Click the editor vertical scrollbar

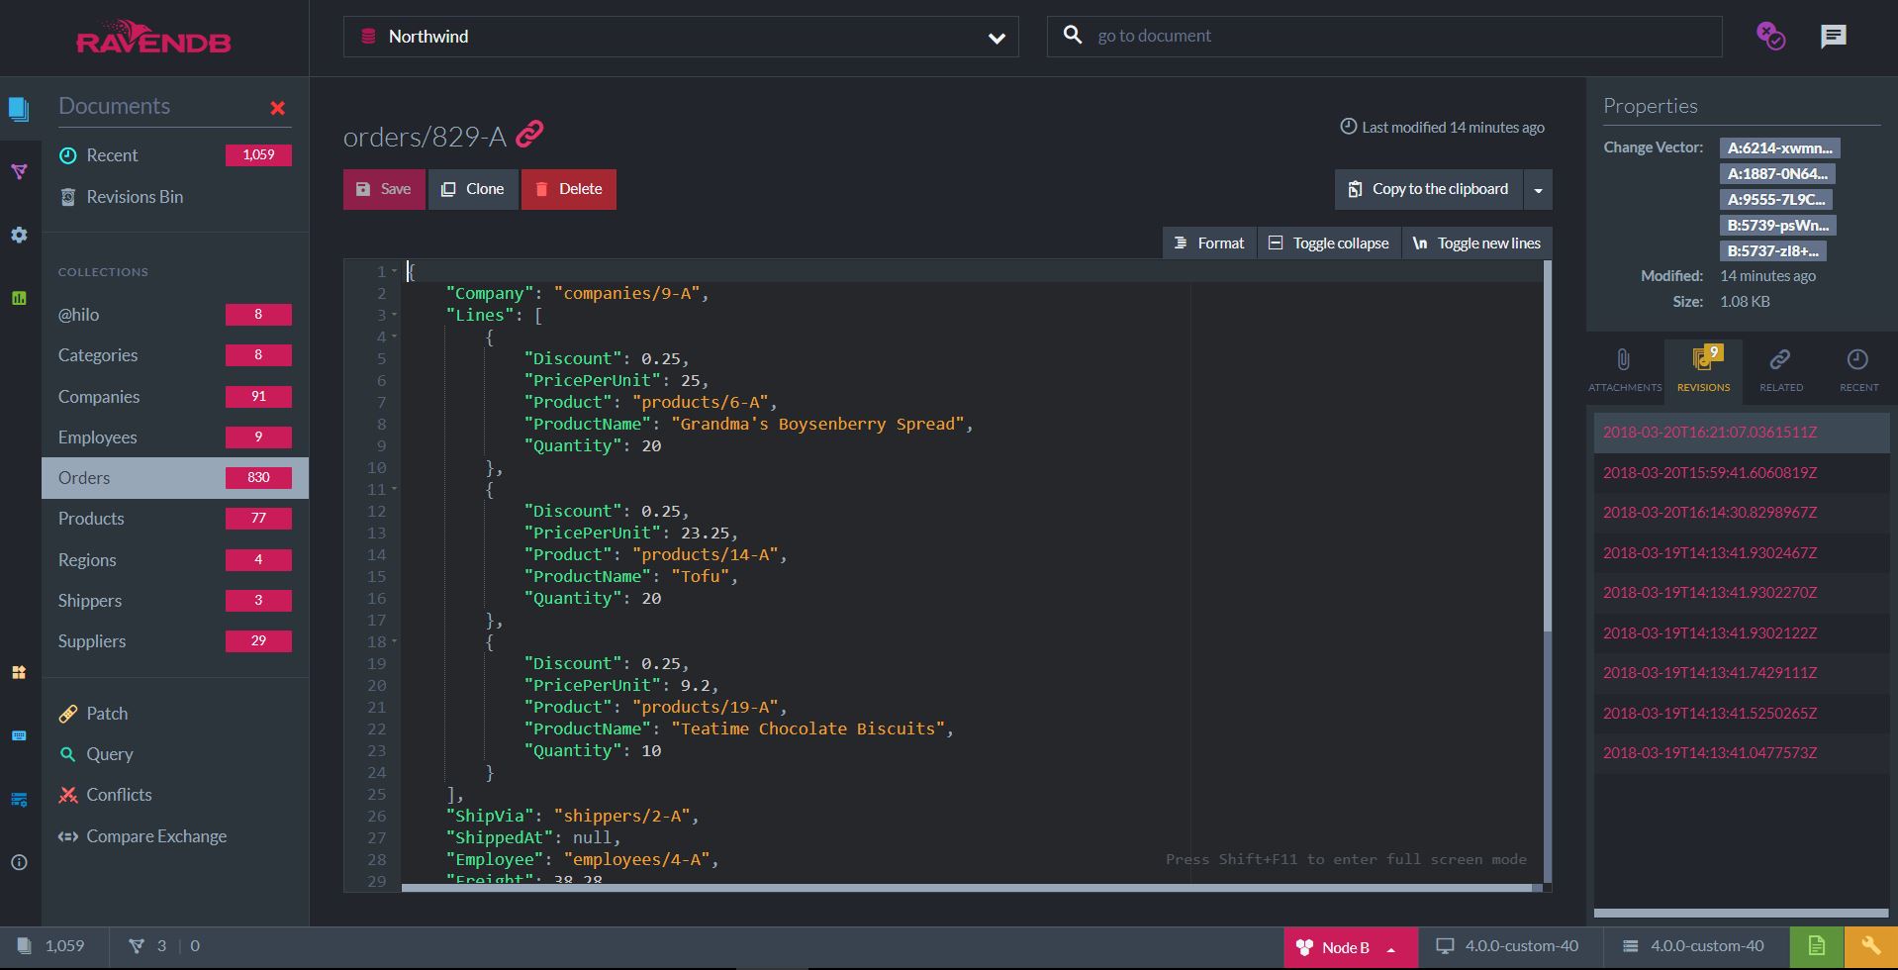[1548, 445]
